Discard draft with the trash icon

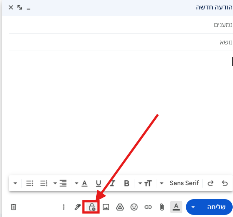pos(13,207)
